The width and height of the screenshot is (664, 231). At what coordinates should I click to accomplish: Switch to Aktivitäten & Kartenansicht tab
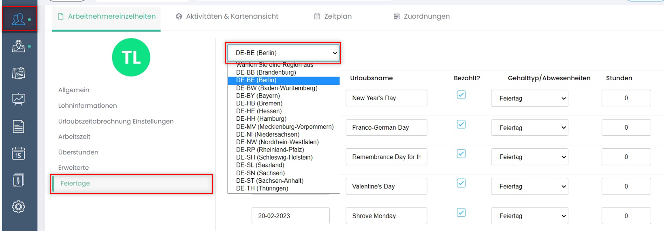pyautogui.click(x=227, y=16)
